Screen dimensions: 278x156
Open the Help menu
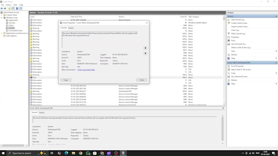pos(21,5)
